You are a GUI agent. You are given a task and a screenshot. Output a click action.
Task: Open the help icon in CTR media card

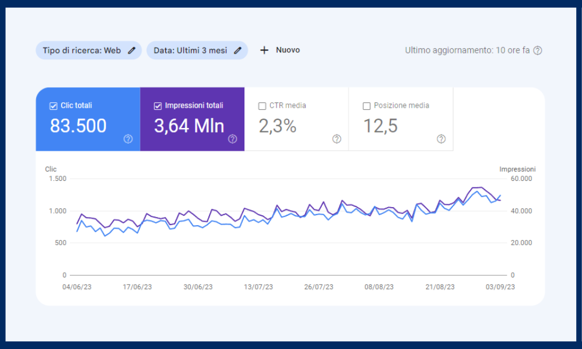[336, 139]
